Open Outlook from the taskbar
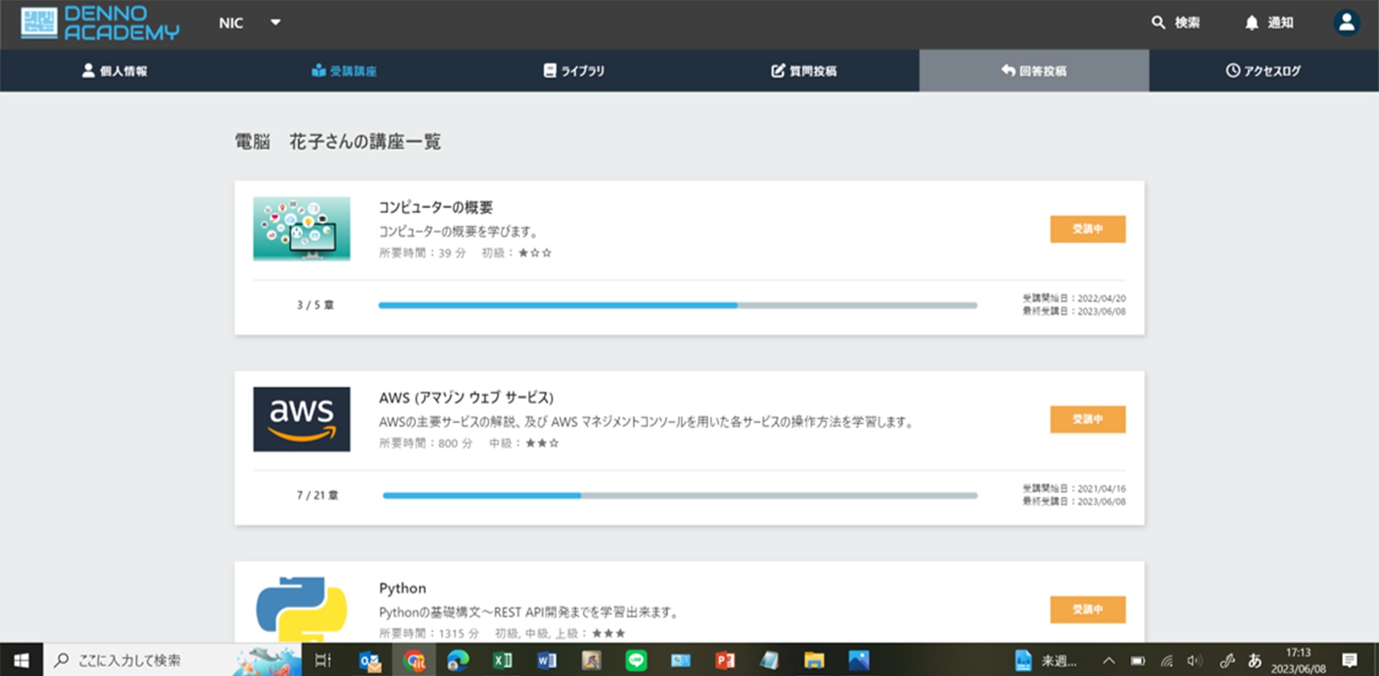The height and width of the screenshot is (676, 1379). pos(370,660)
